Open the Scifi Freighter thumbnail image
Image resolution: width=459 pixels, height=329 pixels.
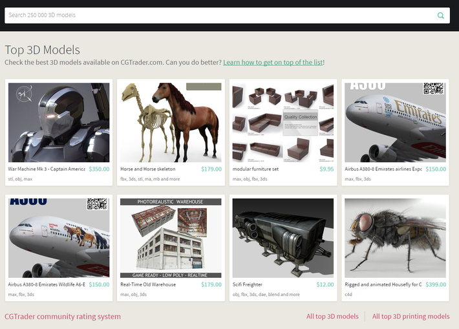tap(283, 238)
